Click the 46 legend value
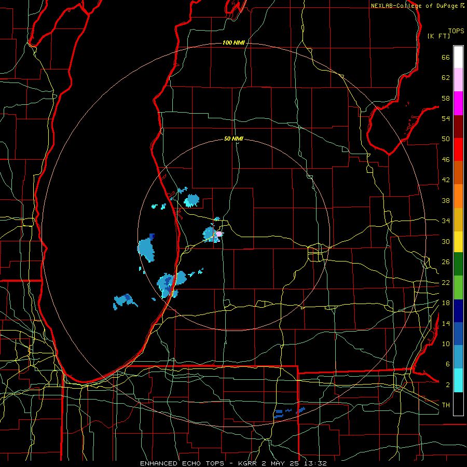Viewport: 467px width, 467px height. click(x=446, y=160)
